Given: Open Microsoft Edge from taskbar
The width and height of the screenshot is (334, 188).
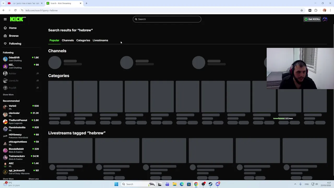Looking at the screenshot, I should tap(182, 184).
